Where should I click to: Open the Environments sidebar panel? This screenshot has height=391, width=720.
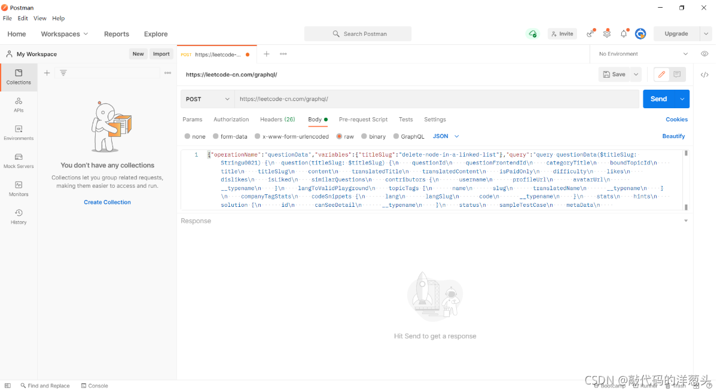pyautogui.click(x=19, y=133)
